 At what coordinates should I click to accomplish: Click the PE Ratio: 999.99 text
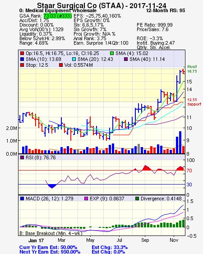click(x=155, y=25)
